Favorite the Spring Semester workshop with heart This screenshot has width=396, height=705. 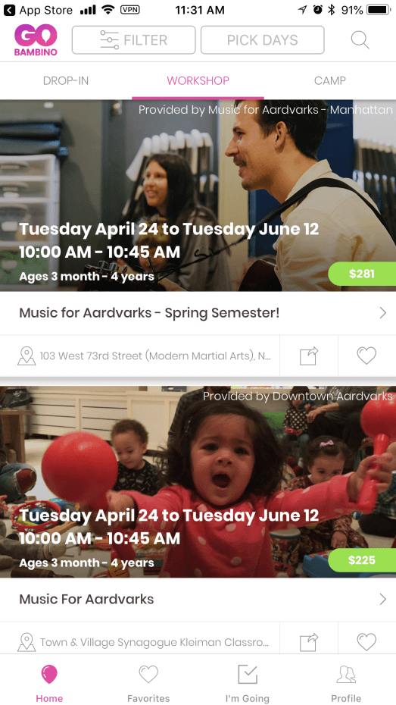tap(366, 356)
